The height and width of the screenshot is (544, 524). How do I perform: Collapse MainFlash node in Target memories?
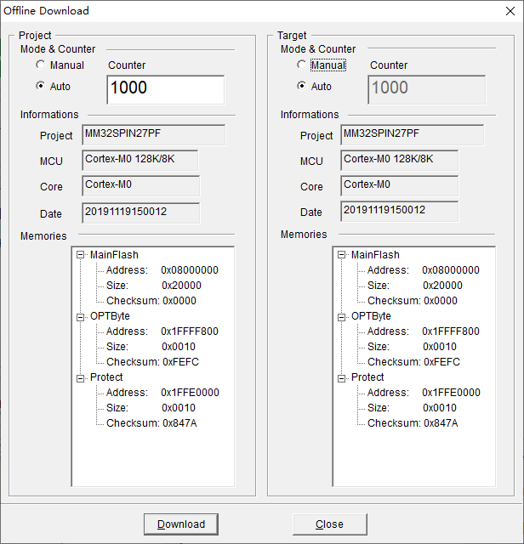(341, 255)
